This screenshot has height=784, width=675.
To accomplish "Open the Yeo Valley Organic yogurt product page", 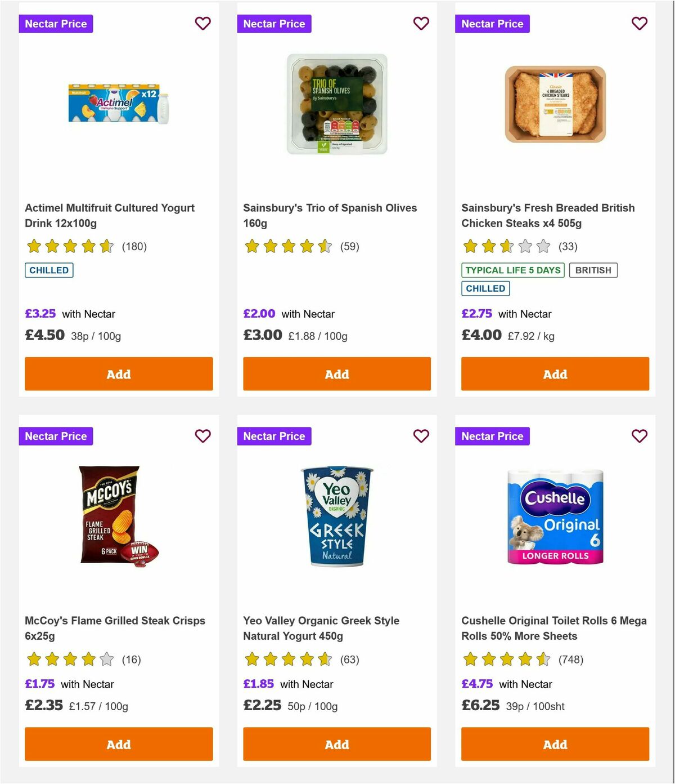I will coord(320,628).
